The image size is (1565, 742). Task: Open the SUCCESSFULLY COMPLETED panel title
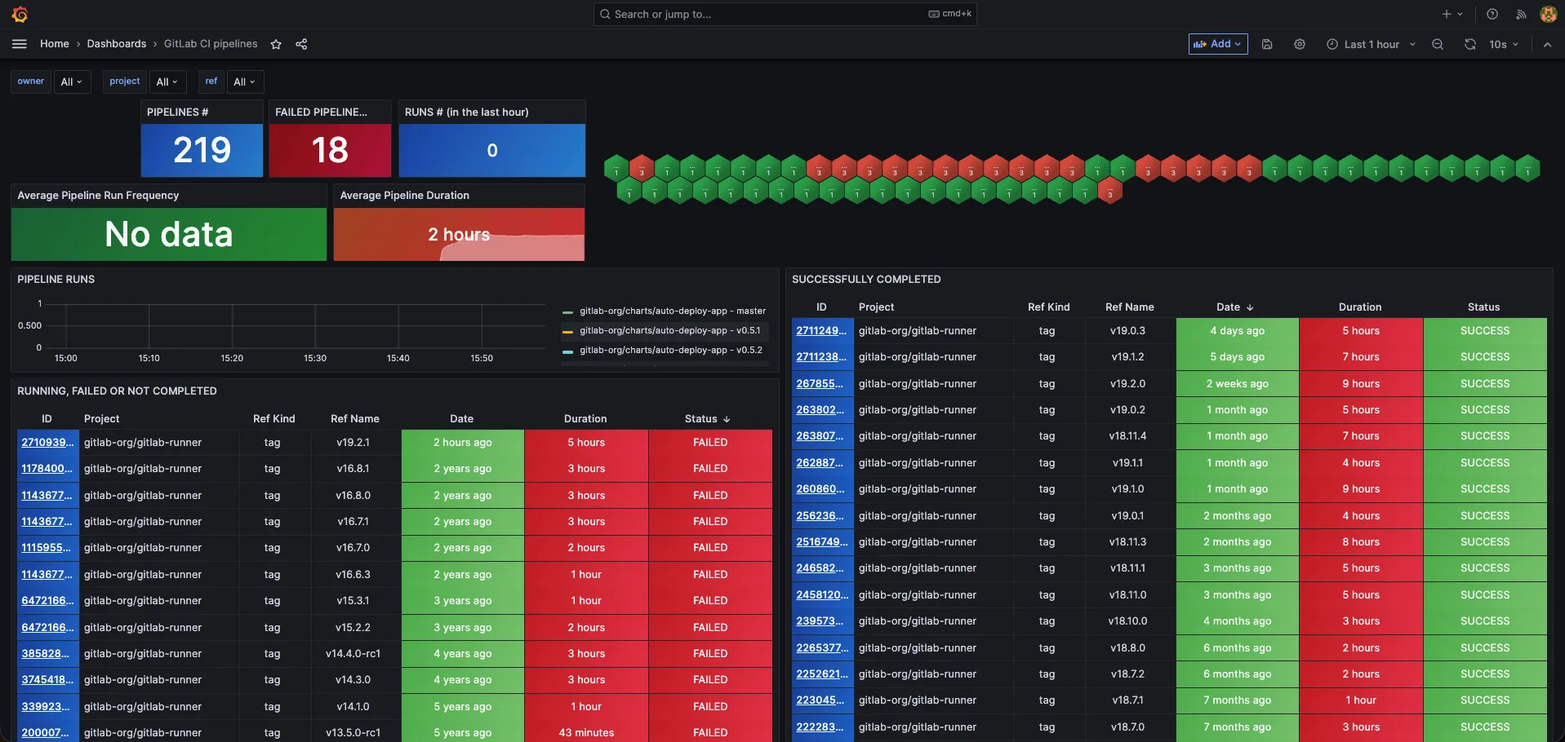[866, 279]
